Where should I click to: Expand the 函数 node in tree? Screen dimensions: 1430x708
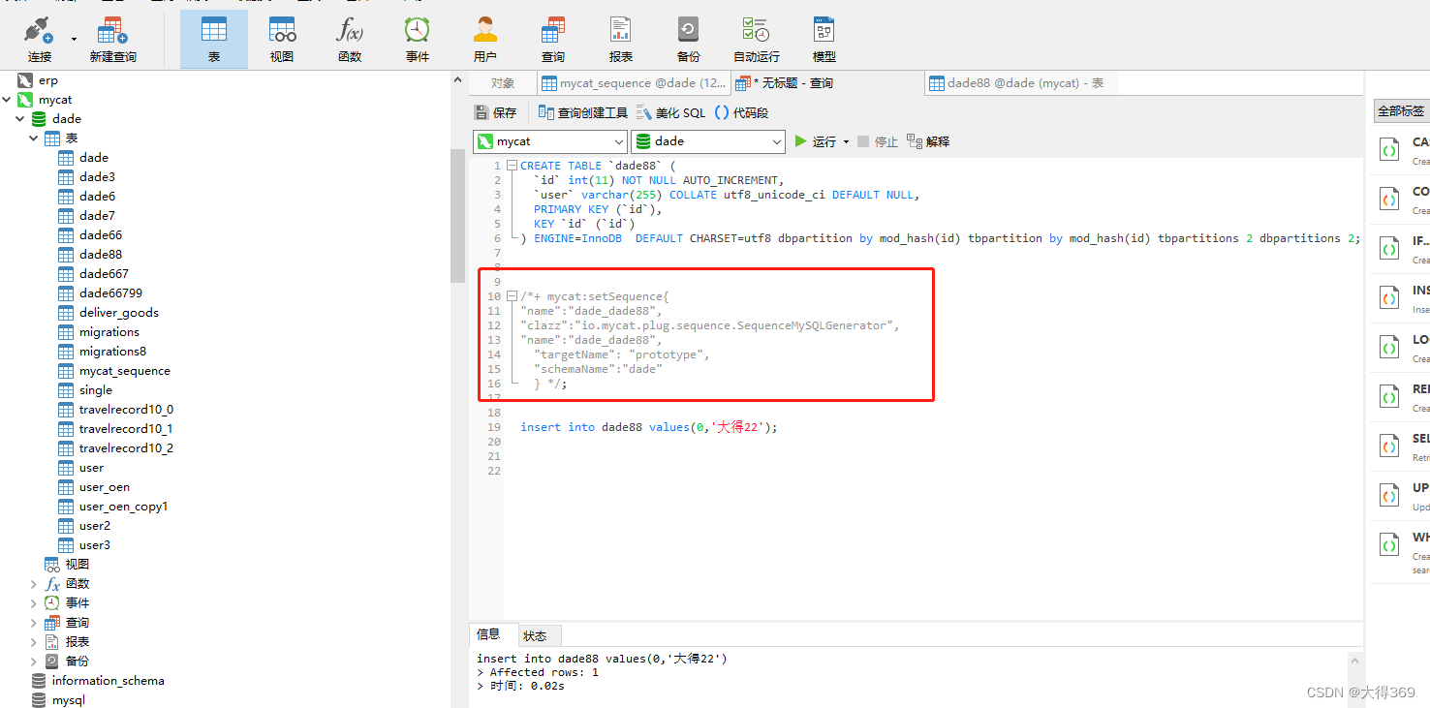(34, 584)
